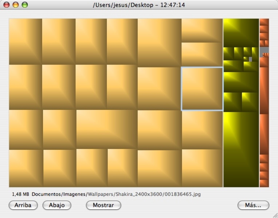Screen dimensions: 278x218
Task: Select the largest yellow-green treemap block
Action: tap(241, 149)
